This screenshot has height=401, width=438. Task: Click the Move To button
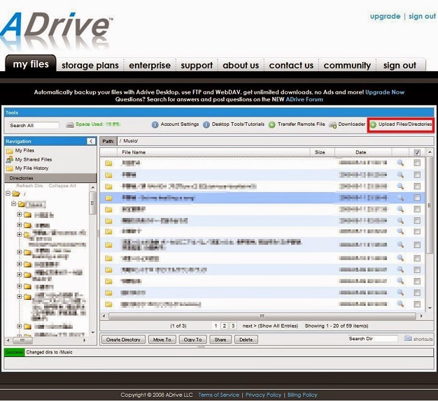(162, 340)
